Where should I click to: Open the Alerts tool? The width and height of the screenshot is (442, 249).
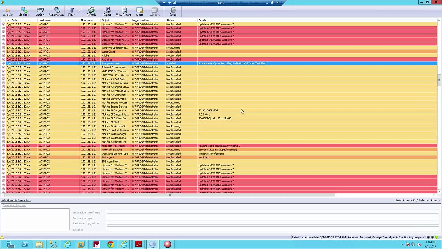pos(140,12)
